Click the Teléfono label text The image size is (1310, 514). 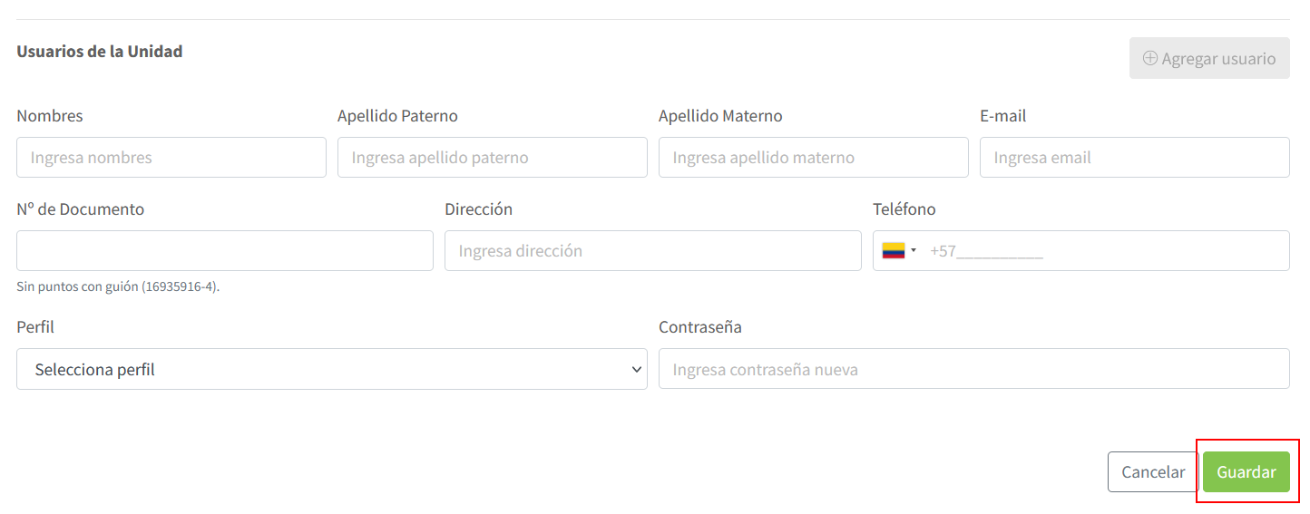[904, 209]
